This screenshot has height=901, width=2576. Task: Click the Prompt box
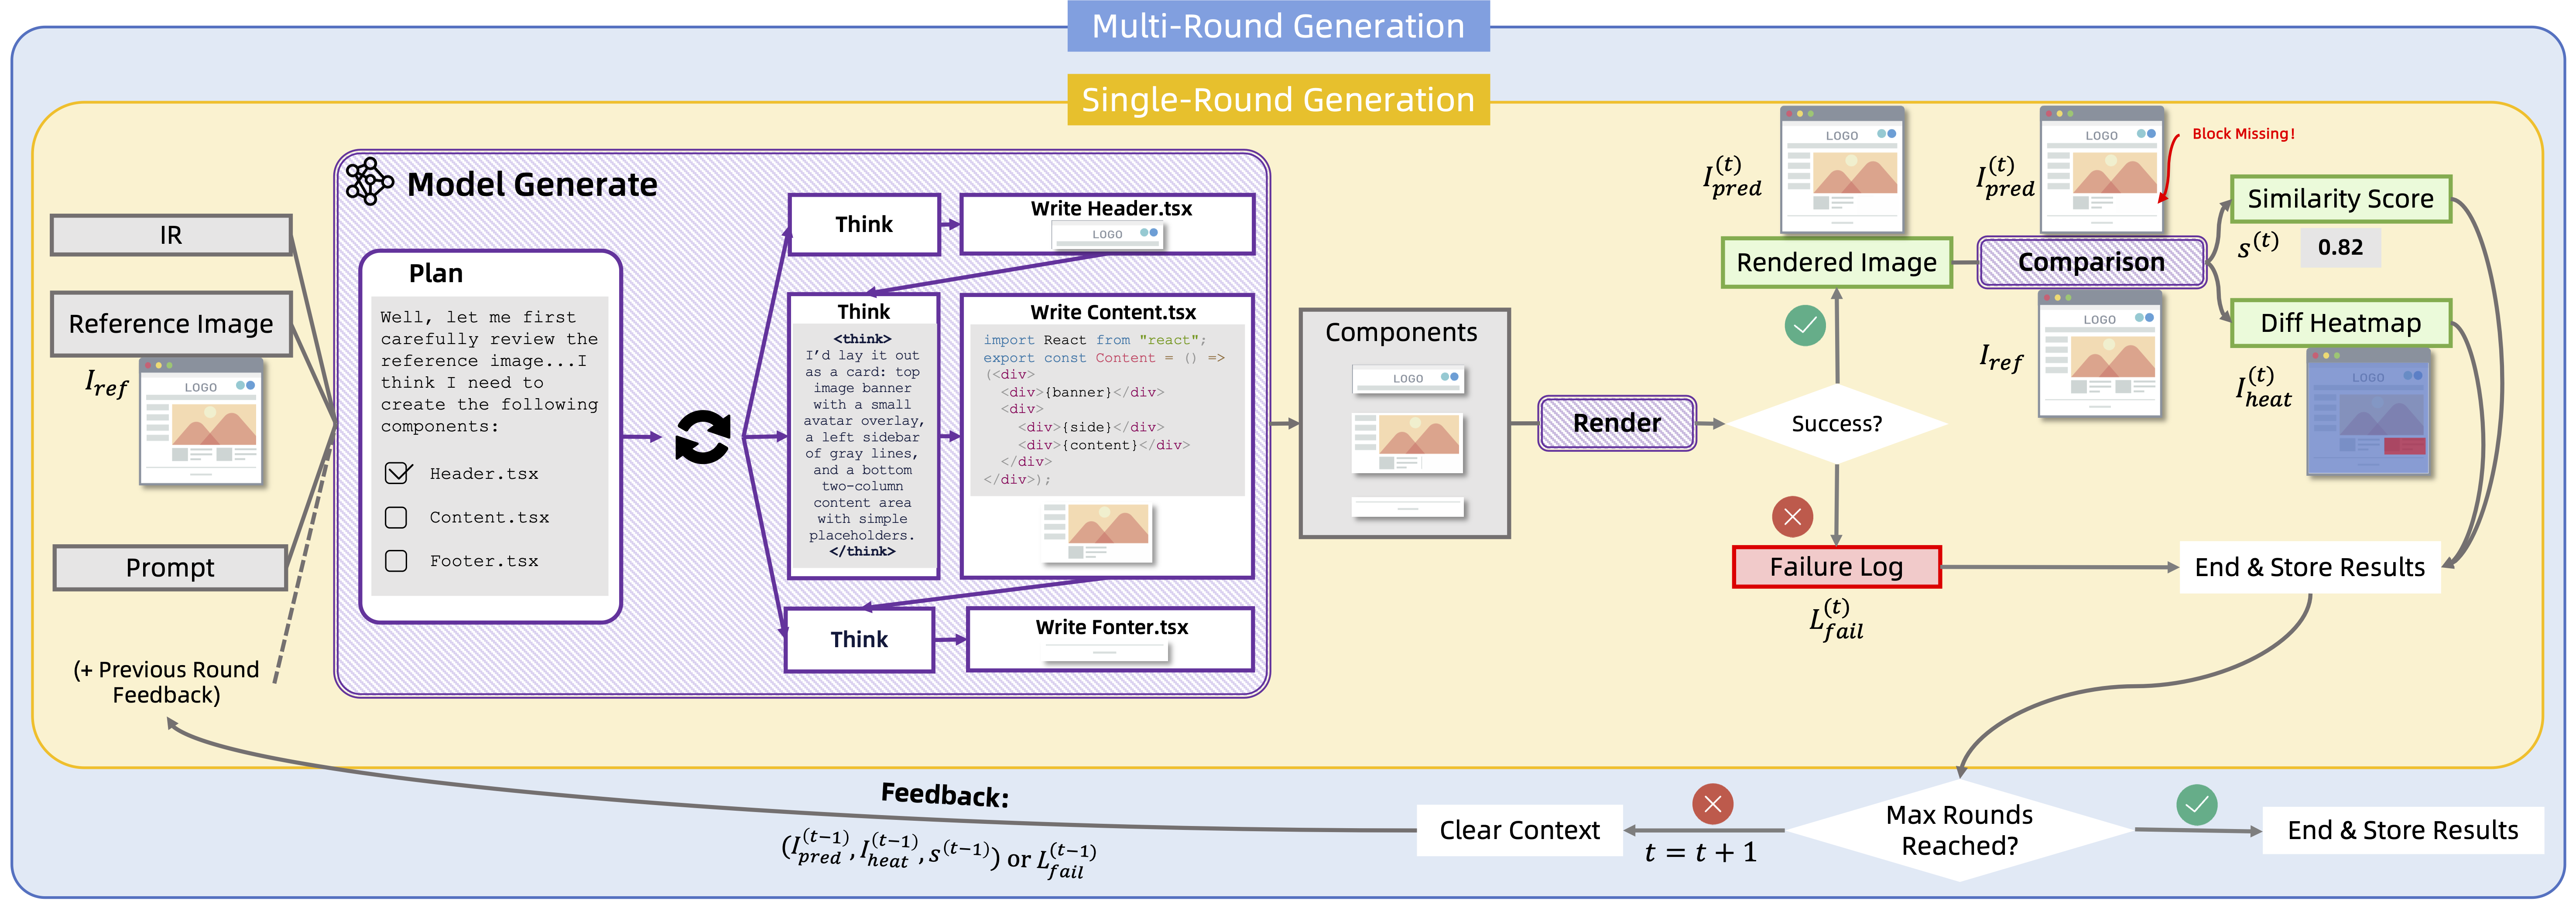click(170, 568)
